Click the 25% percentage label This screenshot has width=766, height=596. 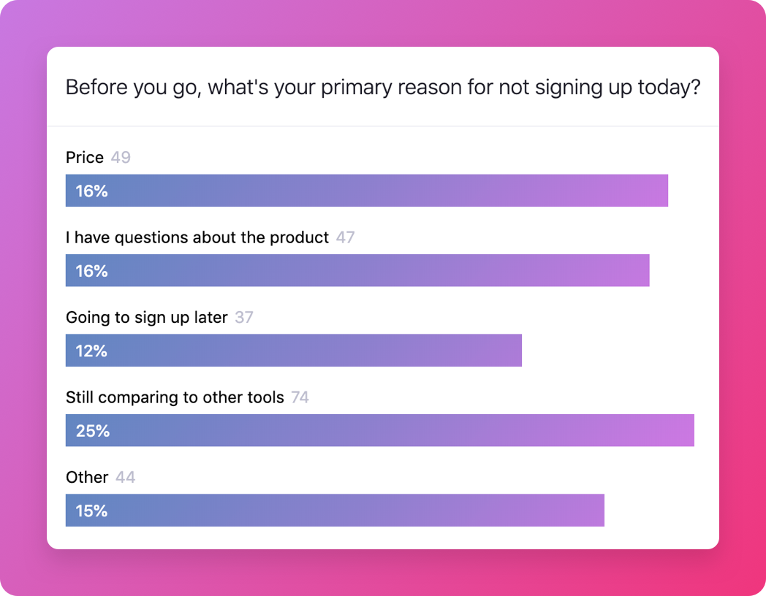pyautogui.click(x=92, y=431)
